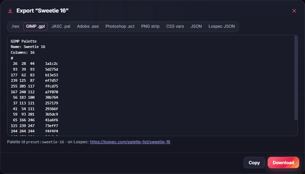The width and height of the screenshot is (305, 174).
Task: Open the CSS vars tab
Action: click(175, 26)
